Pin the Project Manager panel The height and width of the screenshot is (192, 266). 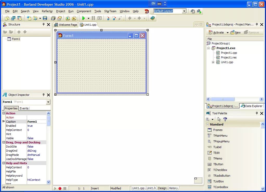click(257, 24)
